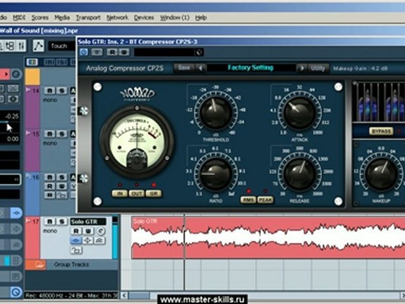This screenshot has width=405, height=304.
Task: Click the MAKEUP gain knob
Action: click(381, 175)
